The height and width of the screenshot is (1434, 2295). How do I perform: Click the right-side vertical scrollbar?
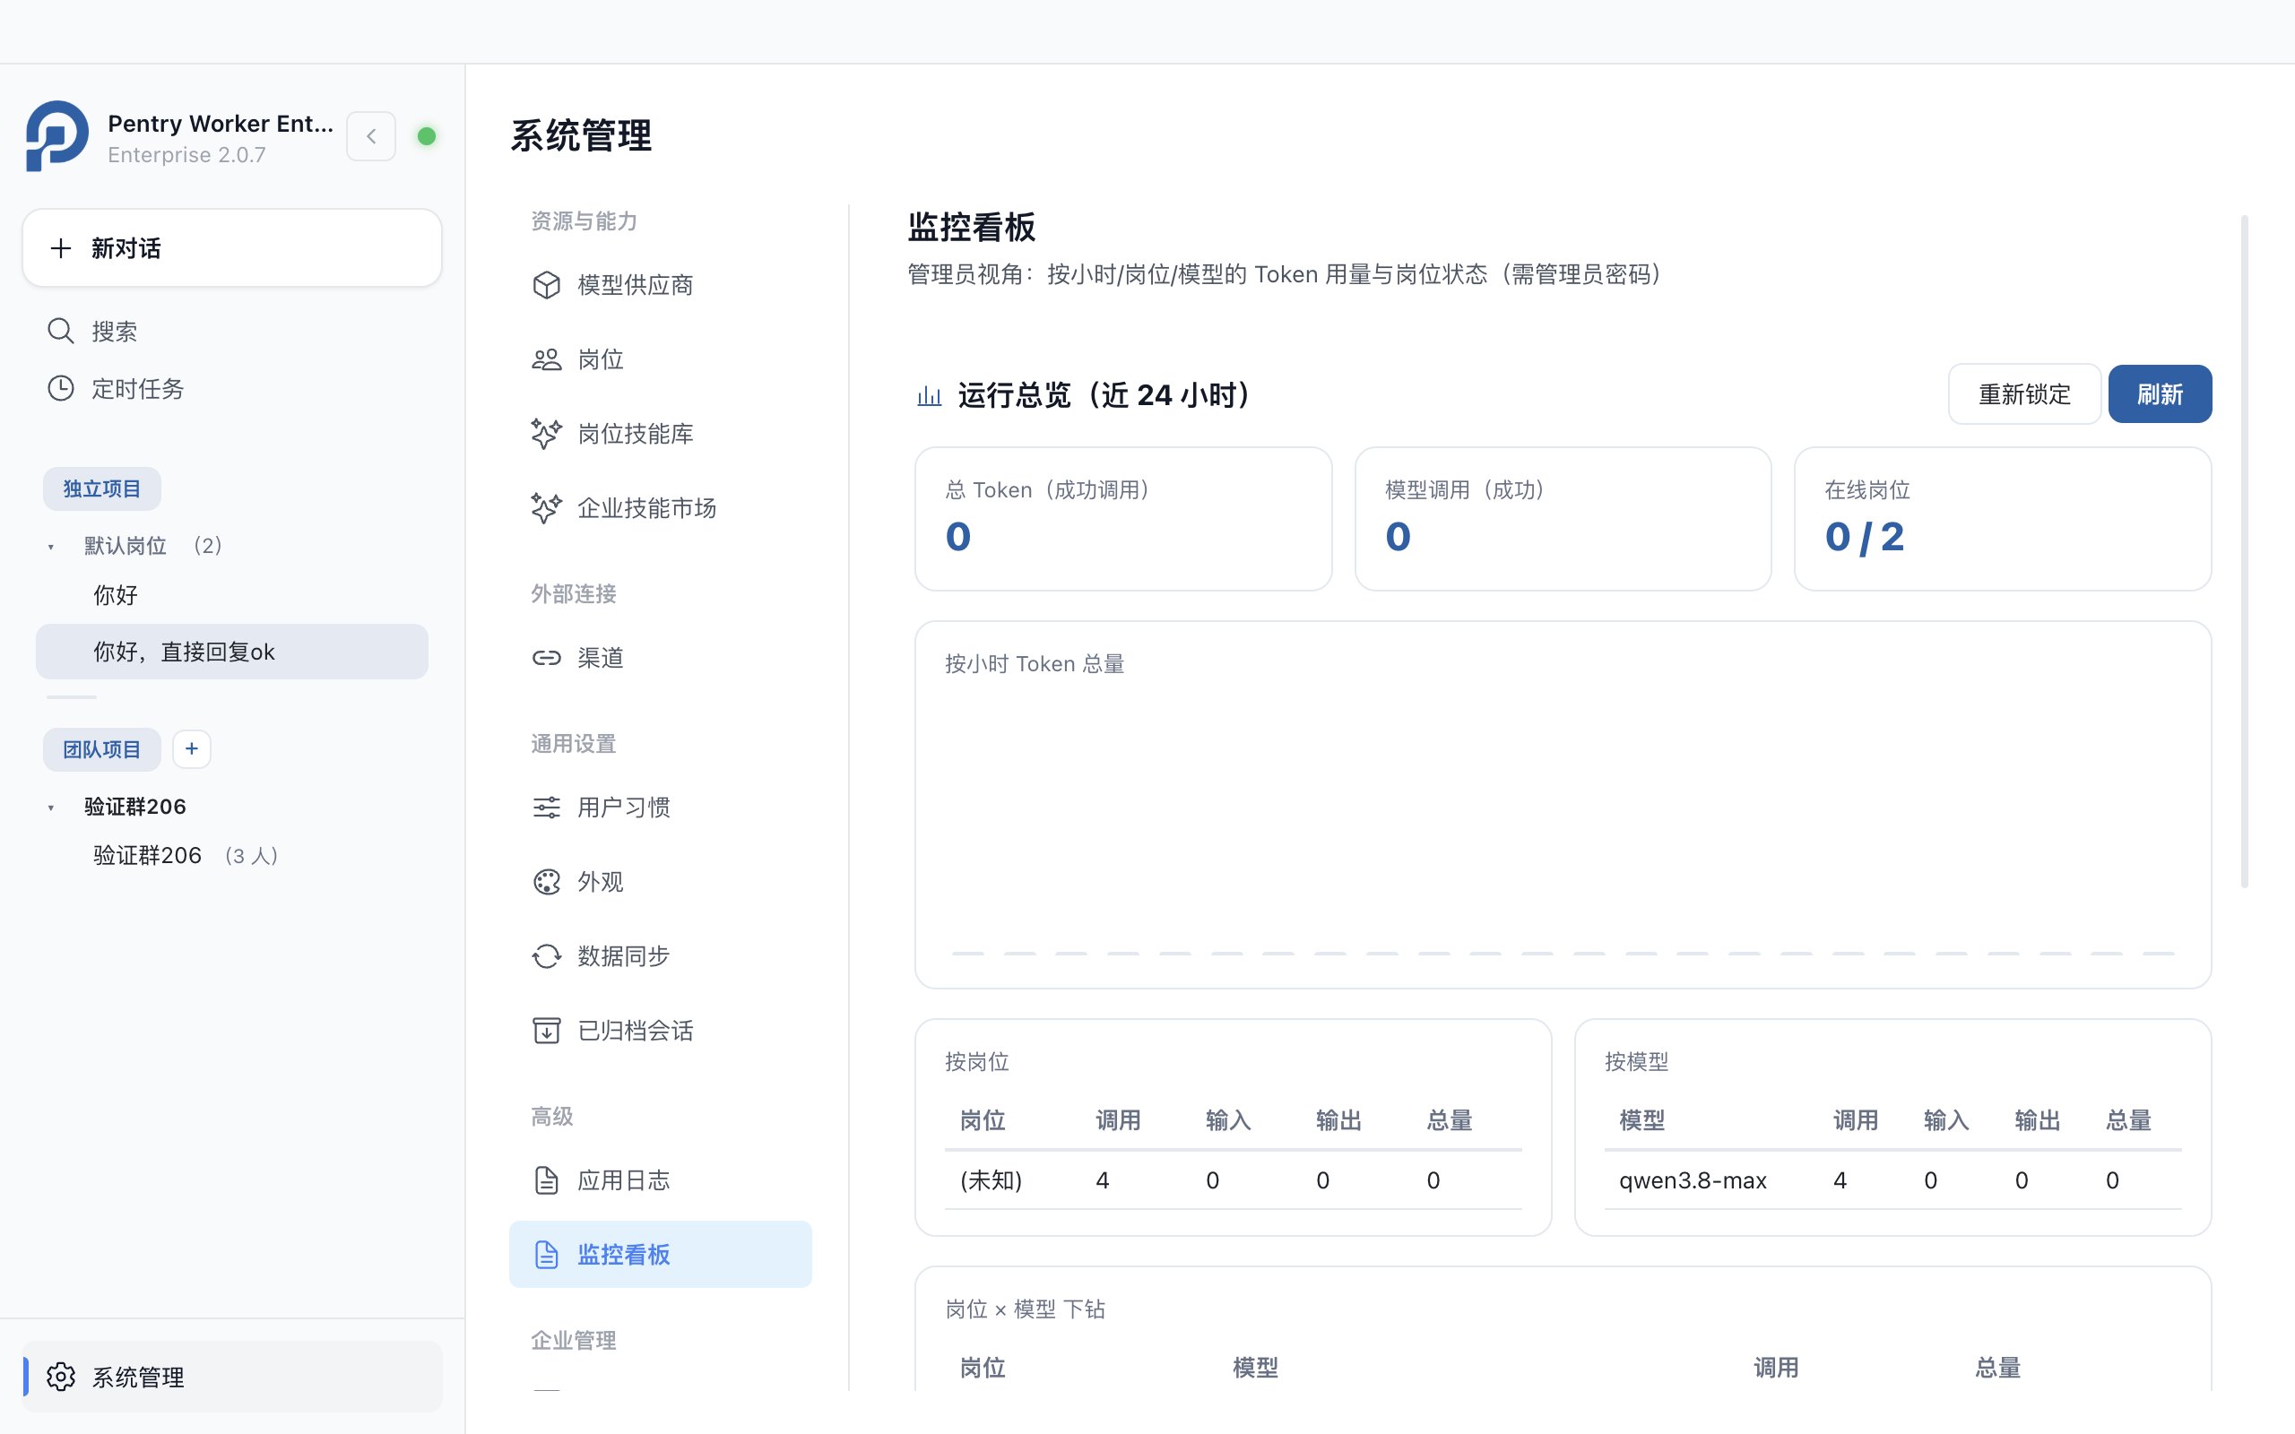tap(2245, 552)
